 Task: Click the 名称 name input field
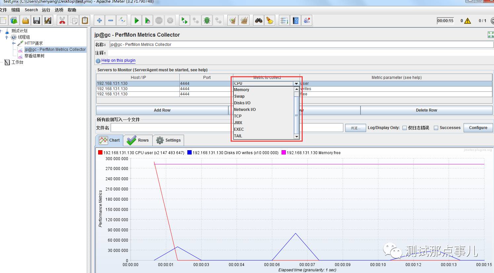[301, 45]
